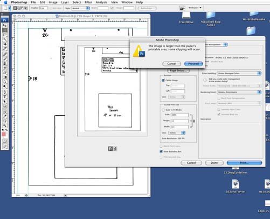Open the Image menu
This screenshot has width=270, height=219.
click(53, 2)
